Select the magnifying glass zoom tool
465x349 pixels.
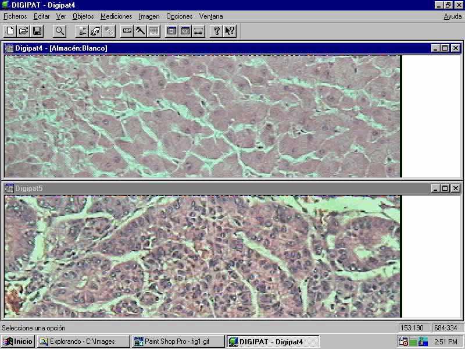[x=59, y=31]
